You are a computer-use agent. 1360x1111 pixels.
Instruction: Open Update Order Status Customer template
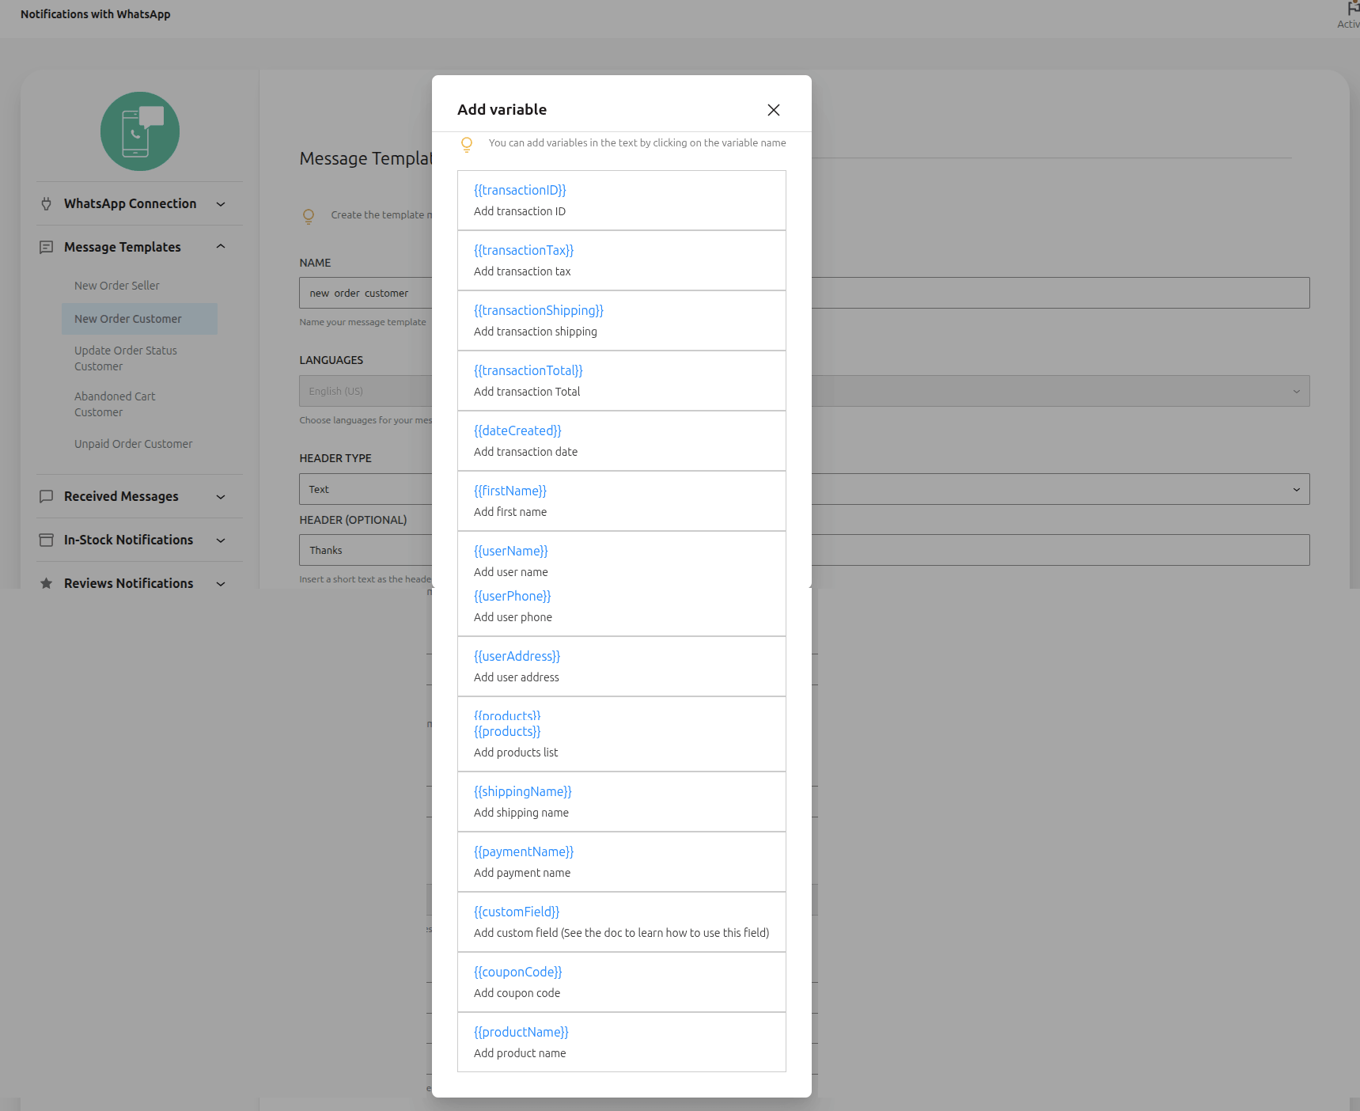point(126,358)
